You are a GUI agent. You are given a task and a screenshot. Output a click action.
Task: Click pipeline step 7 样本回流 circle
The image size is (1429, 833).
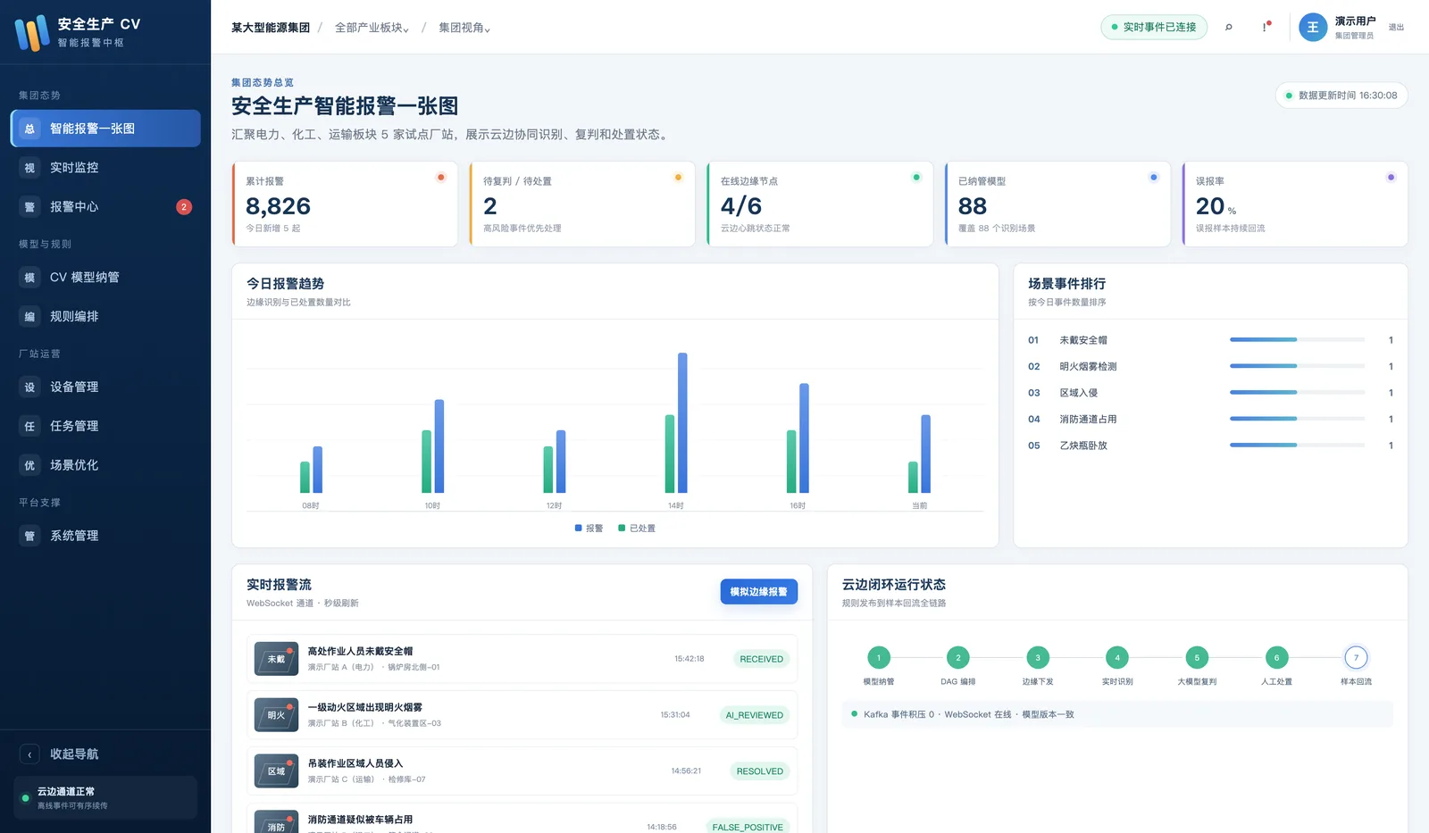[1356, 658]
